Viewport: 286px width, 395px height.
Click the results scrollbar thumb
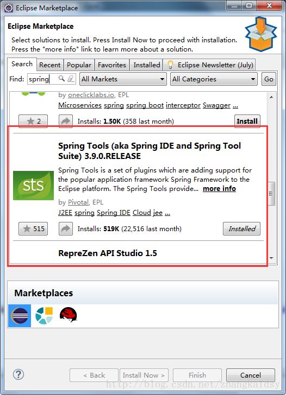coord(271,194)
